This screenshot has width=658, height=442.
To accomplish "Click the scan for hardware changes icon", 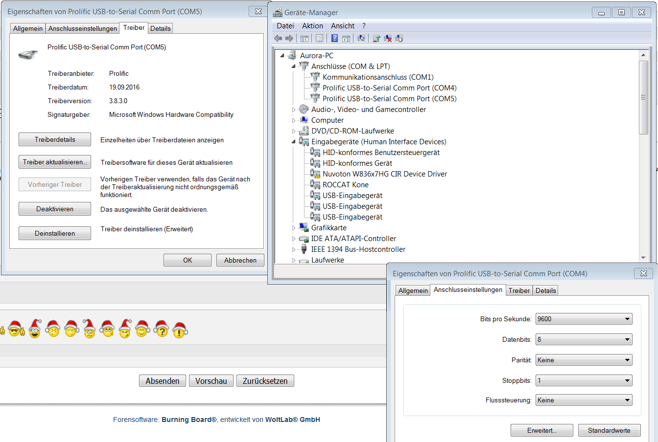I will pyautogui.click(x=361, y=38).
